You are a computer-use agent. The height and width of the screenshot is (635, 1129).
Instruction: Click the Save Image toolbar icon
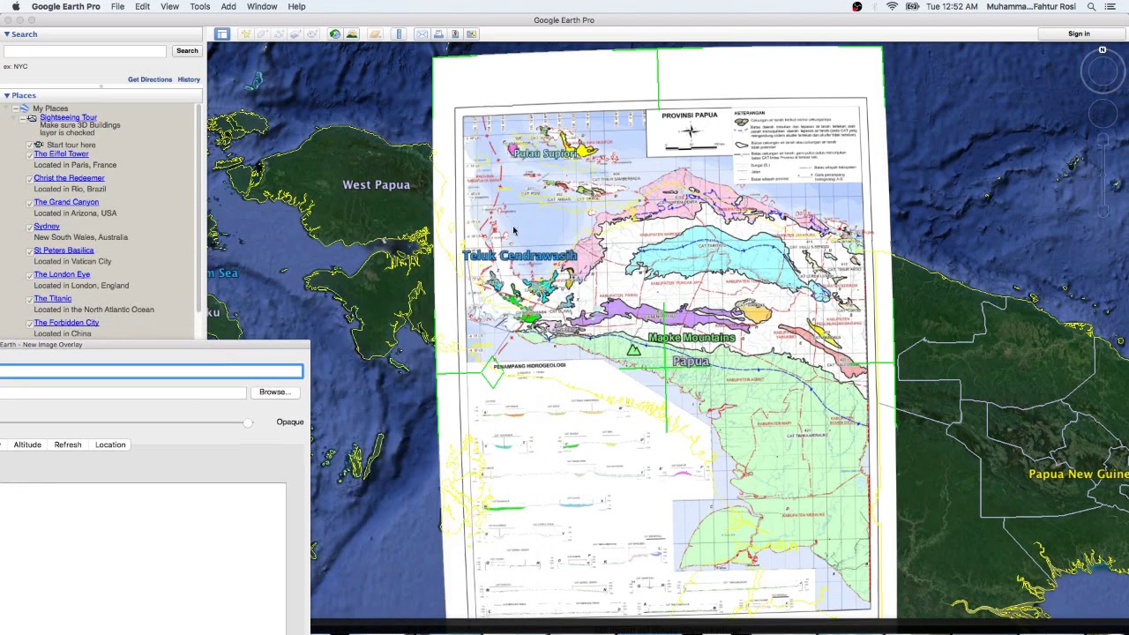455,34
